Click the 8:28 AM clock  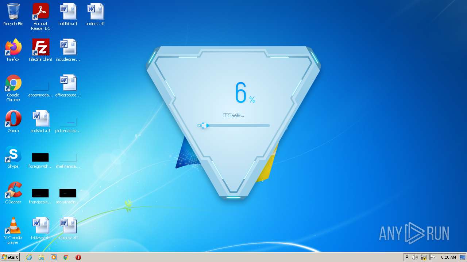448,257
